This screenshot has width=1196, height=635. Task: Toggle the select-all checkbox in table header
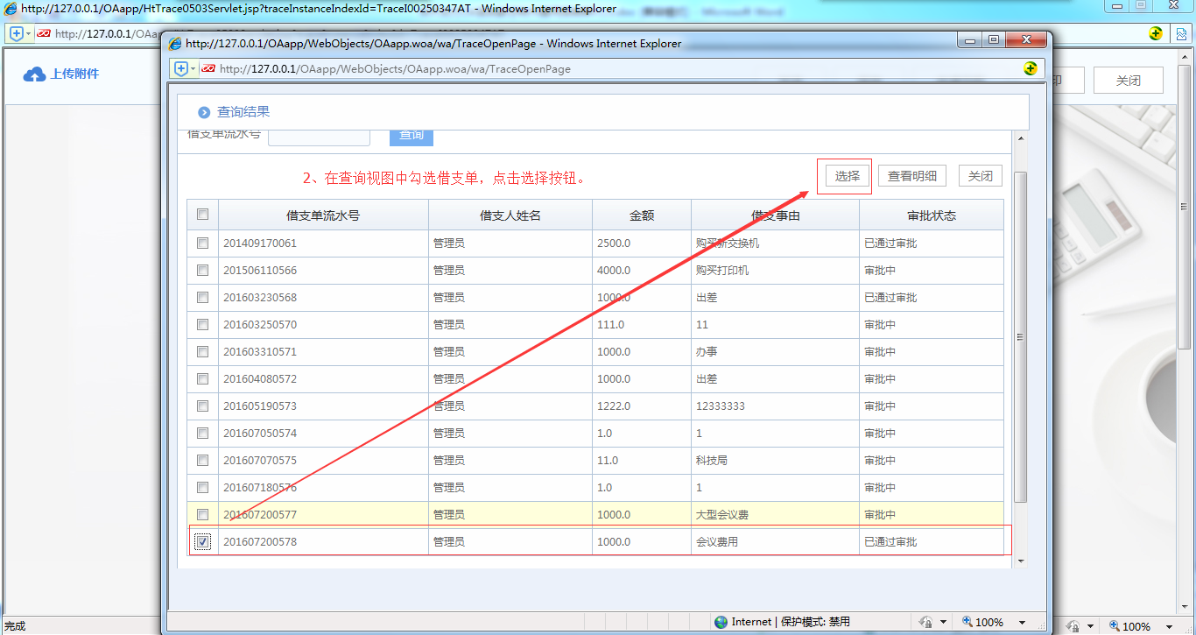click(x=202, y=215)
